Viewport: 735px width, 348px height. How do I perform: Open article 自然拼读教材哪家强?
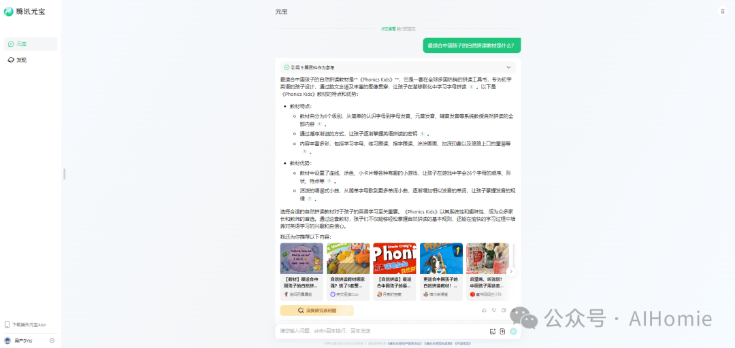(x=348, y=282)
